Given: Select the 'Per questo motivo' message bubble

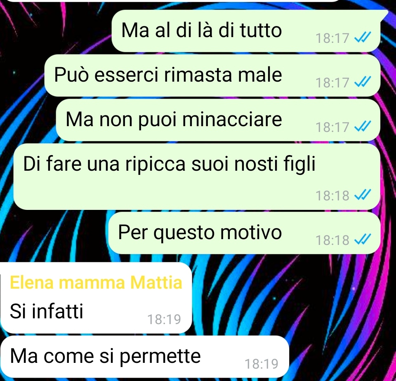Looking at the screenshot, I should 245,233.
